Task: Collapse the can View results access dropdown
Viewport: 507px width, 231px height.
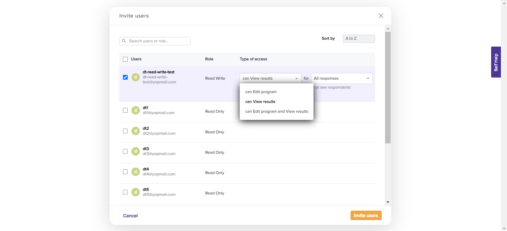Action: pos(270,78)
